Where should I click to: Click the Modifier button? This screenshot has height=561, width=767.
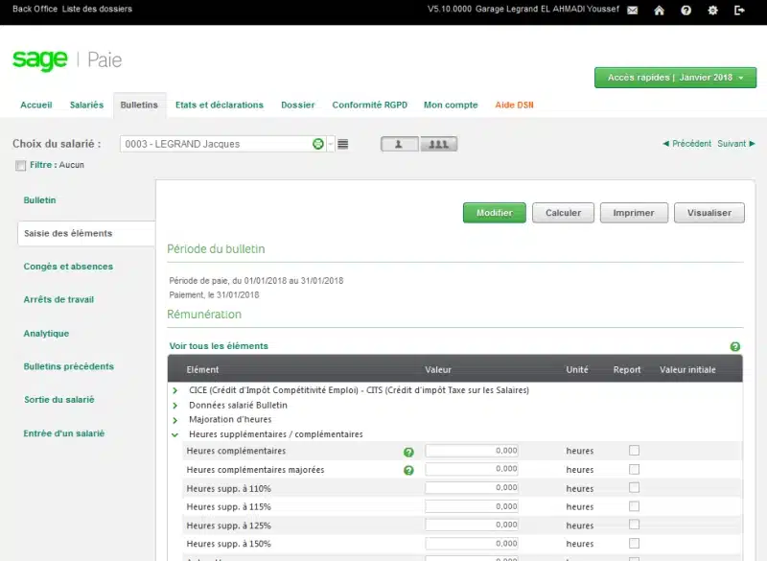click(x=494, y=213)
